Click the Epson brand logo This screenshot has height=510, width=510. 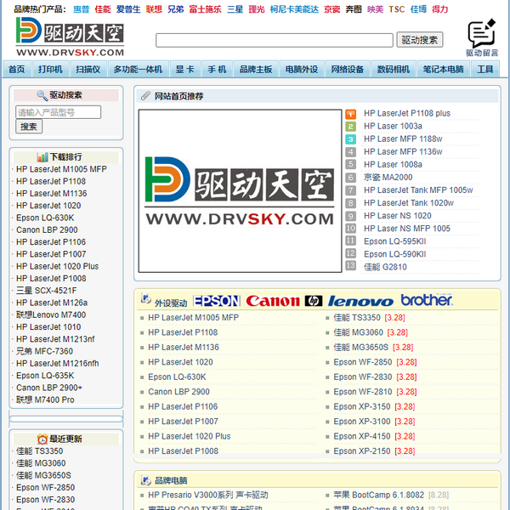click(x=216, y=301)
